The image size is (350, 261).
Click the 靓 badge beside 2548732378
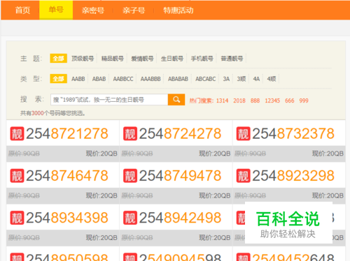click(244, 133)
